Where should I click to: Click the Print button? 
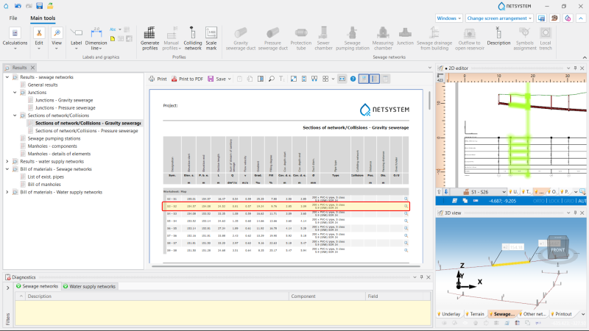pos(158,79)
